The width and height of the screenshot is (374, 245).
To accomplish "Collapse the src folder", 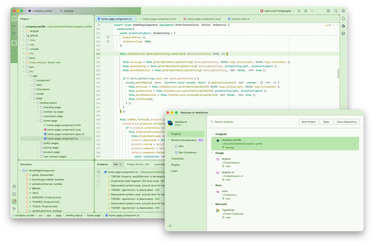I will [23, 71].
